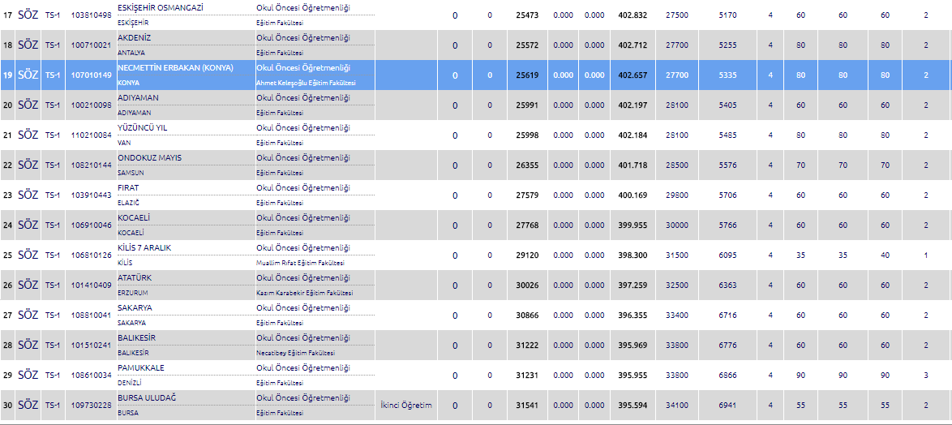Viewport: 952px width, 425px height.
Task: Open the FIRAT university entry
Action: click(128, 187)
